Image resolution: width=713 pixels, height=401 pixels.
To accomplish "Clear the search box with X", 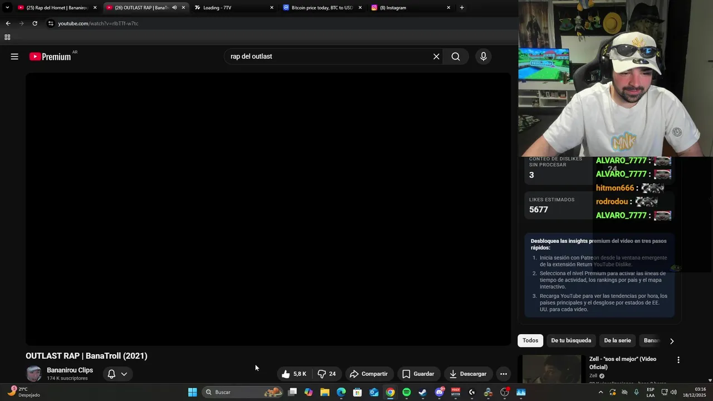I will [436, 56].
